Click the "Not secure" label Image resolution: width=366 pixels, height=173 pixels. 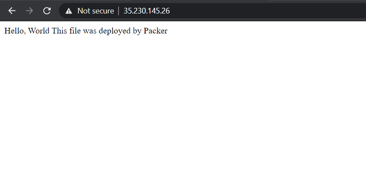coord(96,11)
